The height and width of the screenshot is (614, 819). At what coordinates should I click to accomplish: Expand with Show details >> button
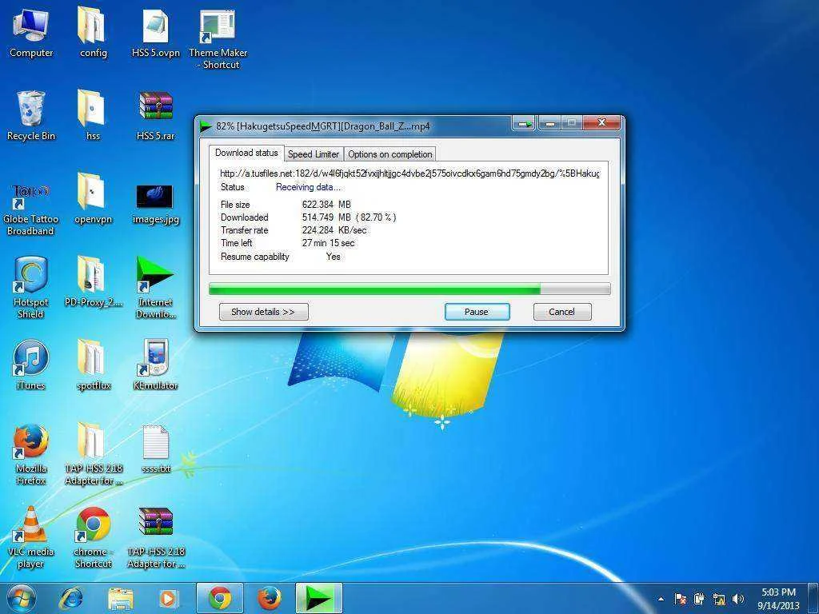(263, 312)
